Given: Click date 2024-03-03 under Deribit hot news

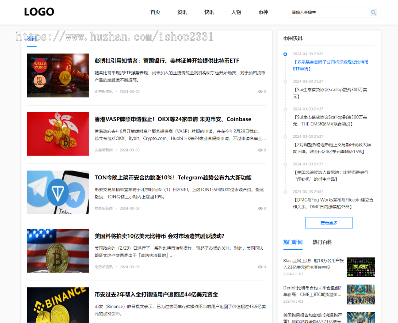Looking at the screenshot, I should pos(293,301).
